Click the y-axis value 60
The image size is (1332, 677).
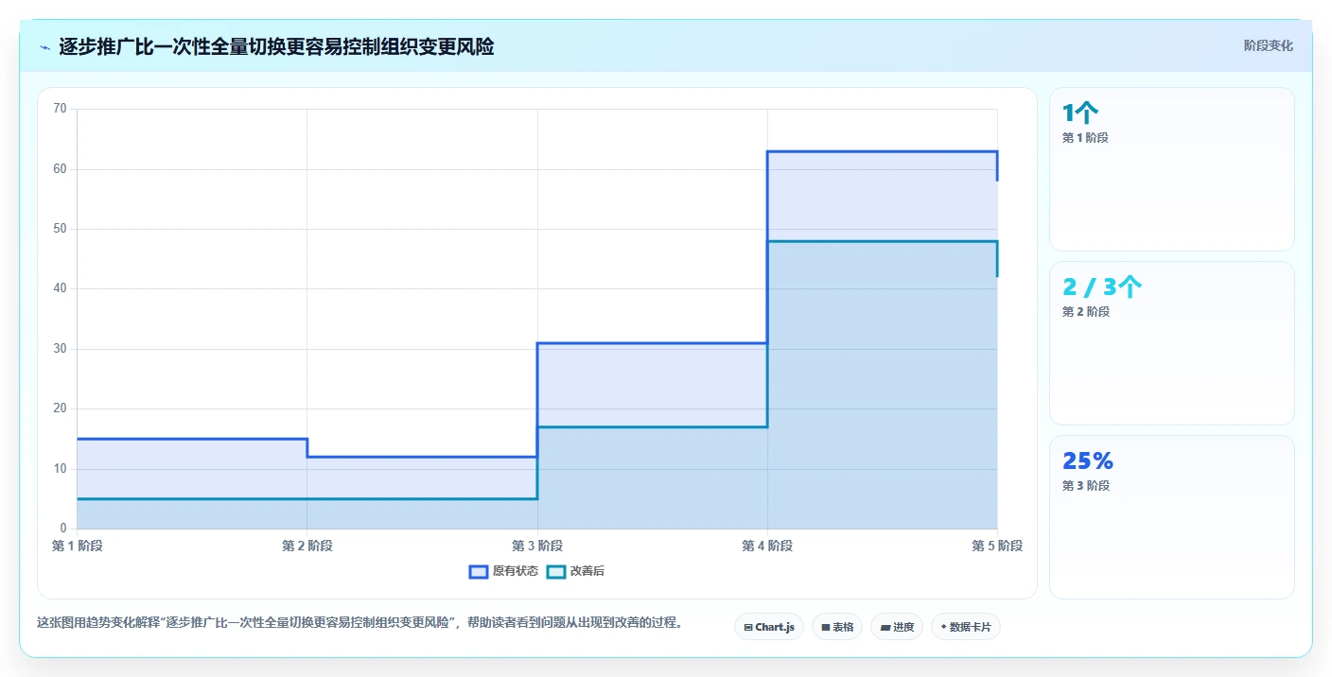pos(61,169)
